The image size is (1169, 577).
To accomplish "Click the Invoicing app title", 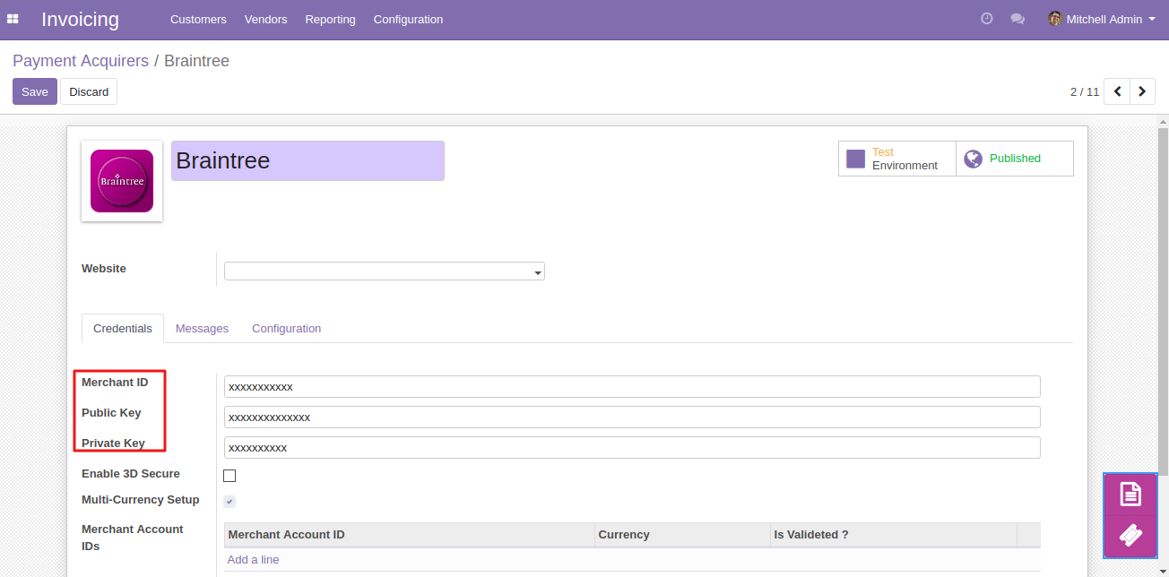I will [x=80, y=20].
